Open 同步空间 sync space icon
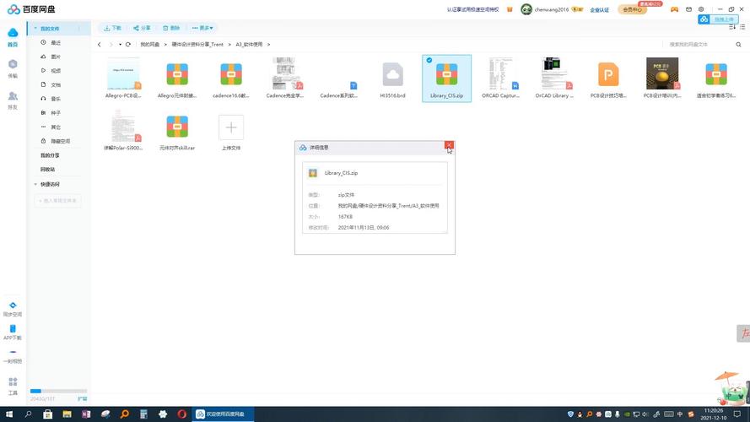Screen dimensions: 750x422 click(x=13, y=306)
